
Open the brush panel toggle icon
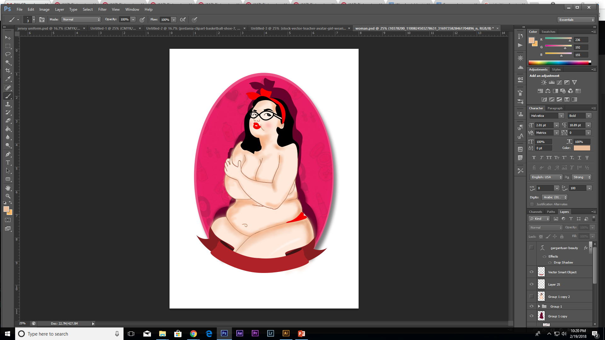tap(42, 20)
